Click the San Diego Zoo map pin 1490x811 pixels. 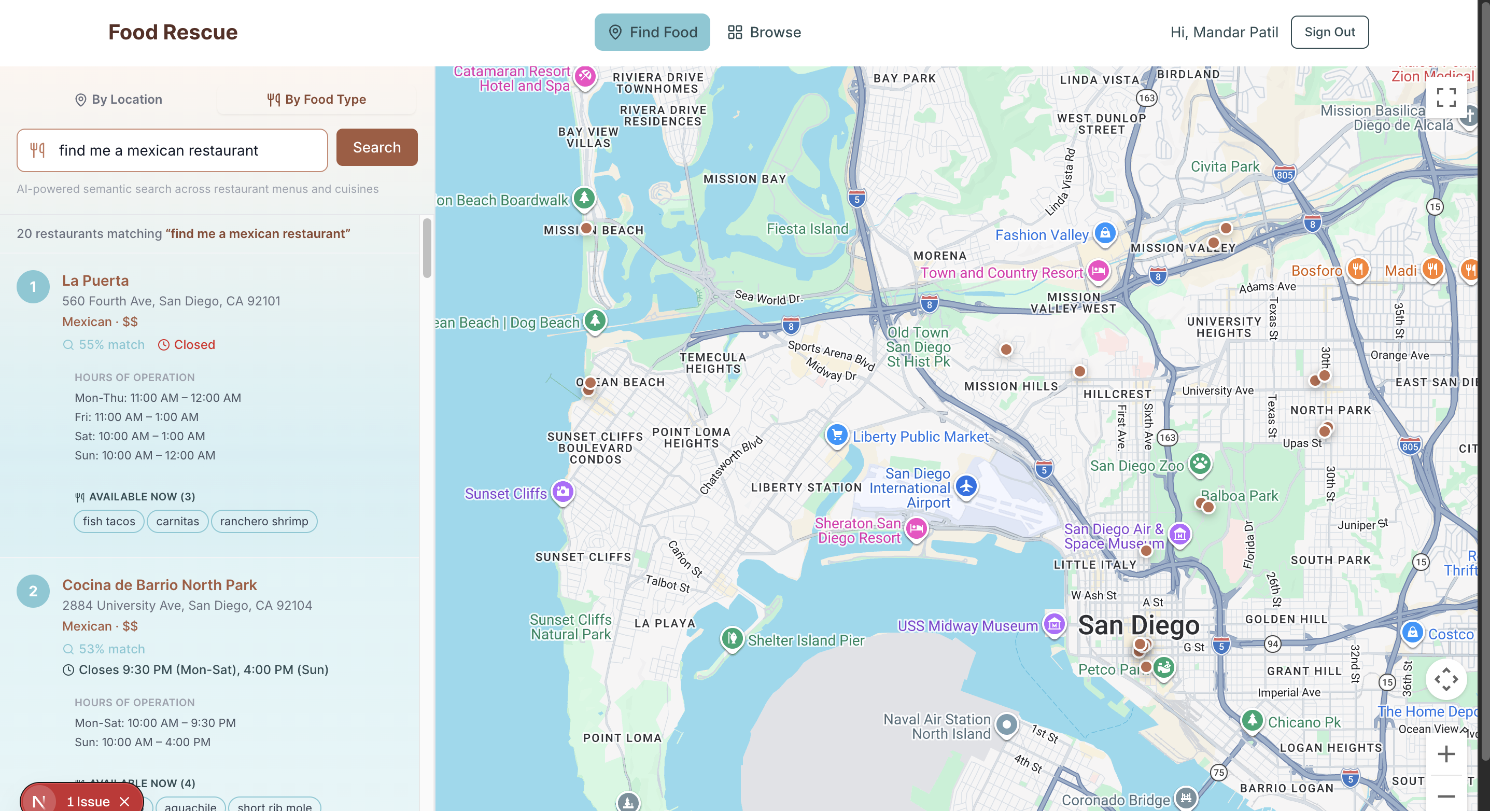(x=1200, y=464)
